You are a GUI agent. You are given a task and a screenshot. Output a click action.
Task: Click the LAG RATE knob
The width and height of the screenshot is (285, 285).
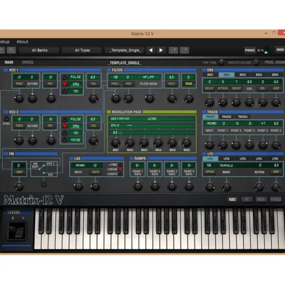point(95,186)
